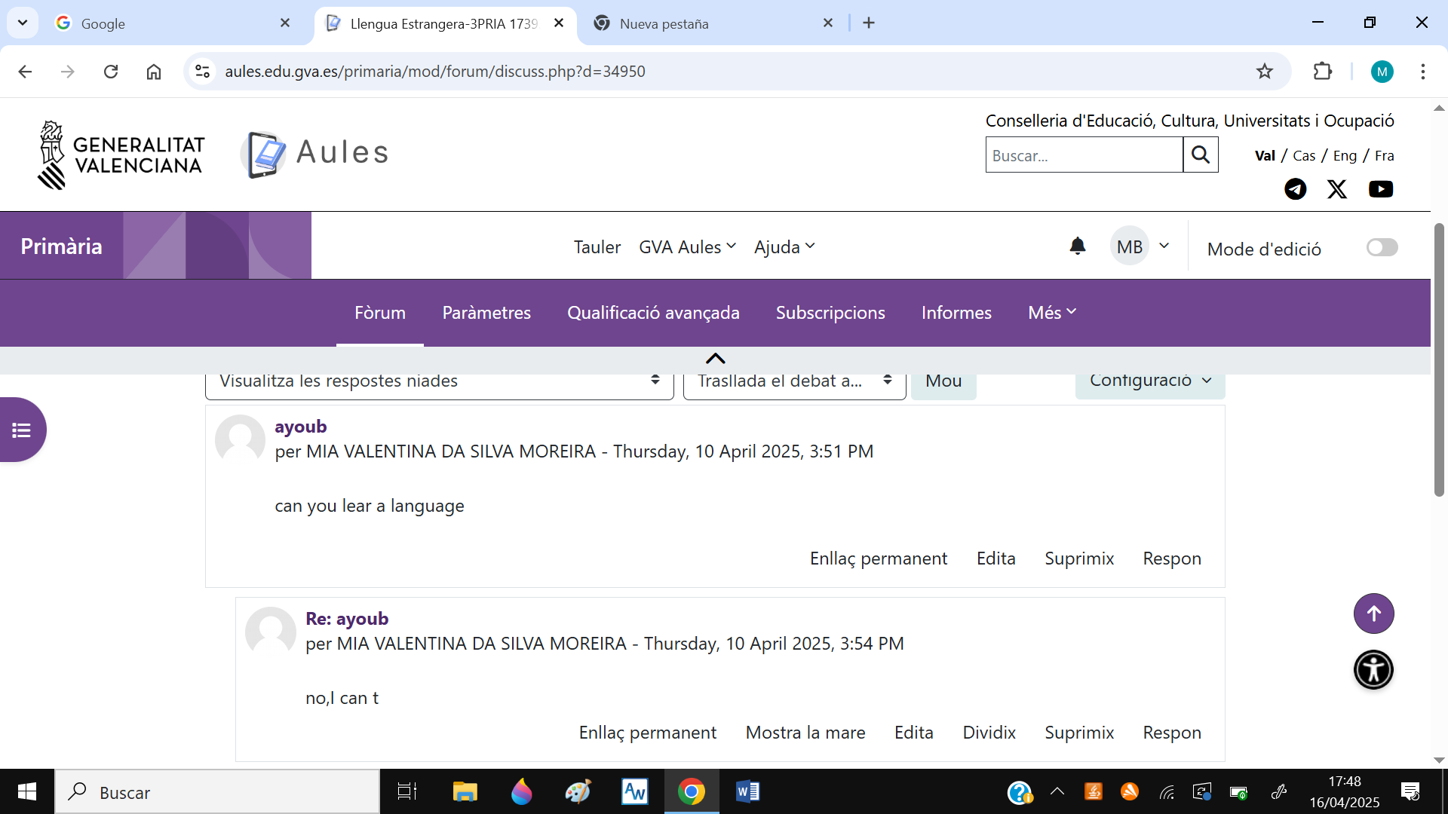This screenshot has height=814, width=1448.
Task: Open the course index drawer icon
Action: 22,430
